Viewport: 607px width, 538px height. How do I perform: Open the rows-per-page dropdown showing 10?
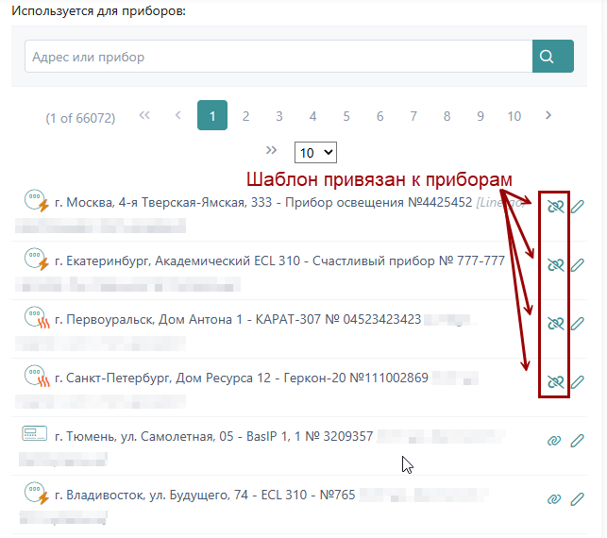[315, 152]
